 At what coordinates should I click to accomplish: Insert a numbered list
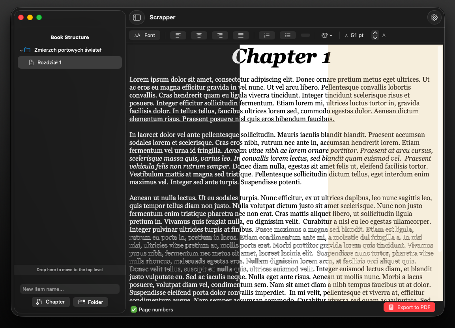[x=267, y=36]
